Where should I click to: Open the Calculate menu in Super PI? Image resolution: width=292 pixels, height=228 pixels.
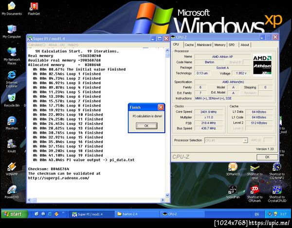click(36, 45)
